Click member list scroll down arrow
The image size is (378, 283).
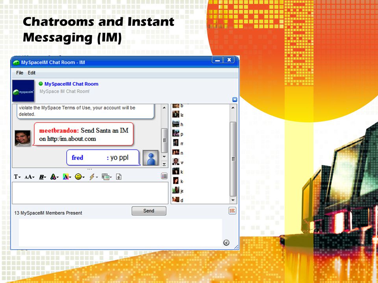pyautogui.click(x=233, y=200)
